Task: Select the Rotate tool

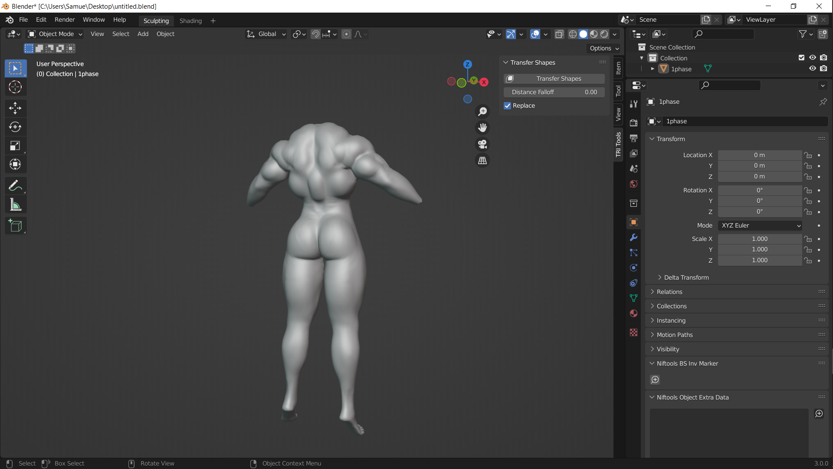Action: pos(15,127)
